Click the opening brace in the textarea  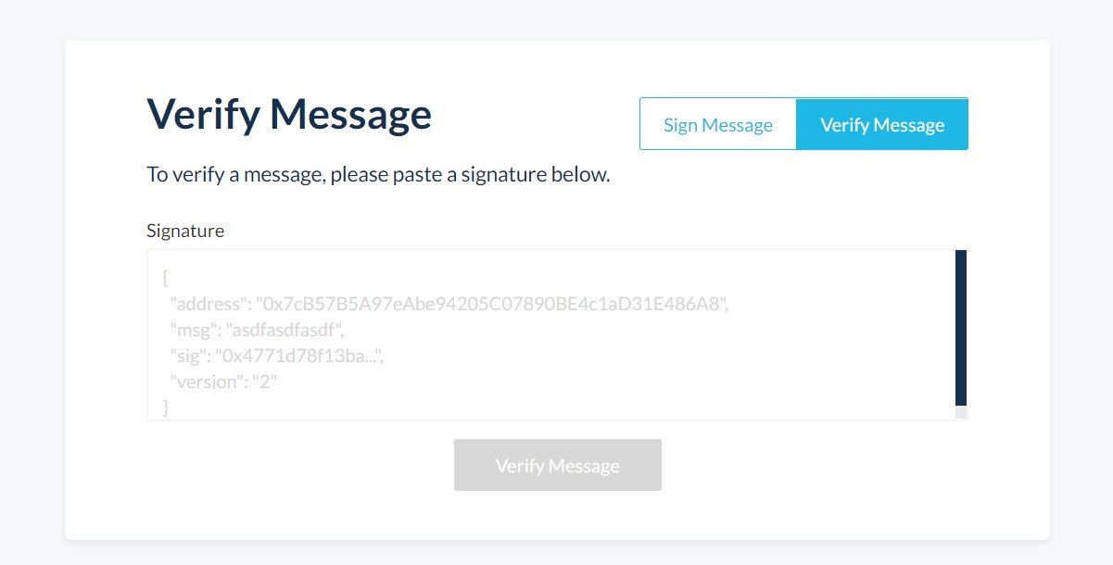point(165,278)
